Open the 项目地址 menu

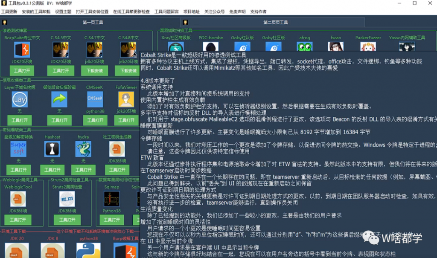click(192, 12)
